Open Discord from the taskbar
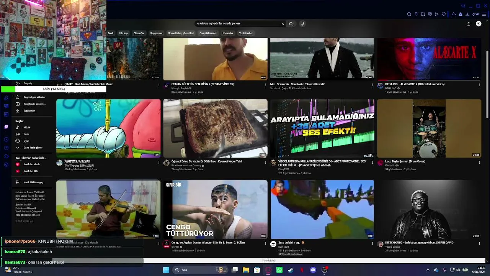The image size is (490, 276). 313,270
